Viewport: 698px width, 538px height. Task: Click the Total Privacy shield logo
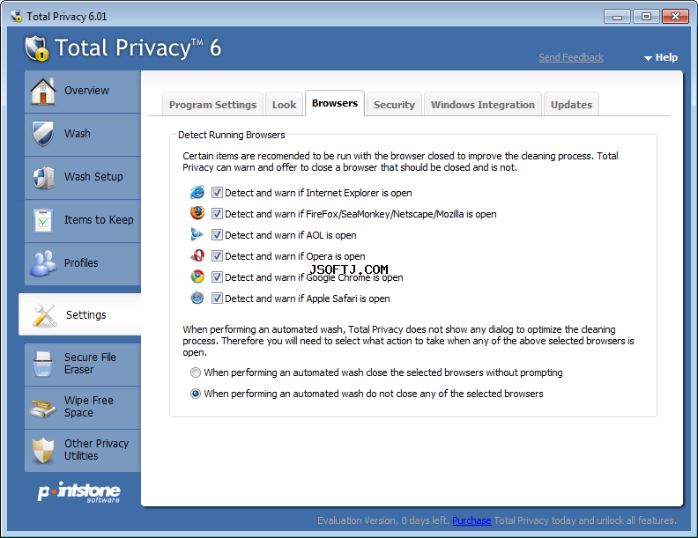coord(36,48)
